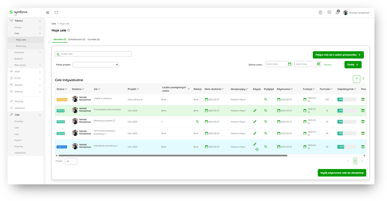Preview the Prowadzenie dokumentacji goal

[266, 110]
